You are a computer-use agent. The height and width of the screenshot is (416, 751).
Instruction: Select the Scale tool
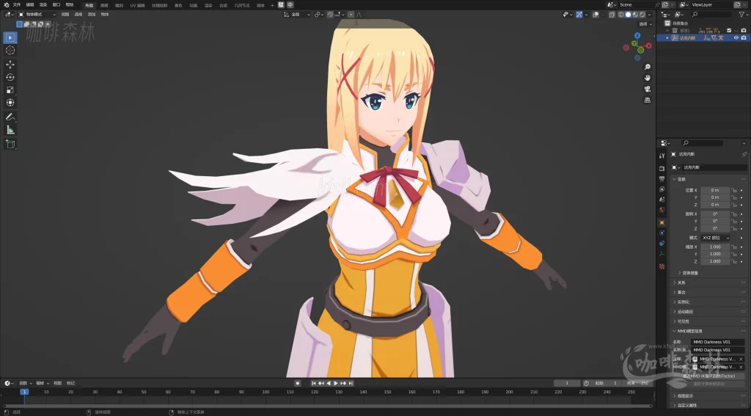pos(10,90)
